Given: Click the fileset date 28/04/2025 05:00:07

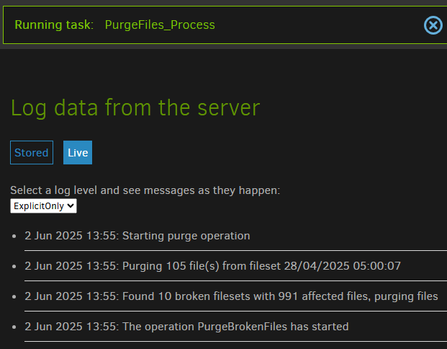Looking at the screenshot, I should click(343, 266).
